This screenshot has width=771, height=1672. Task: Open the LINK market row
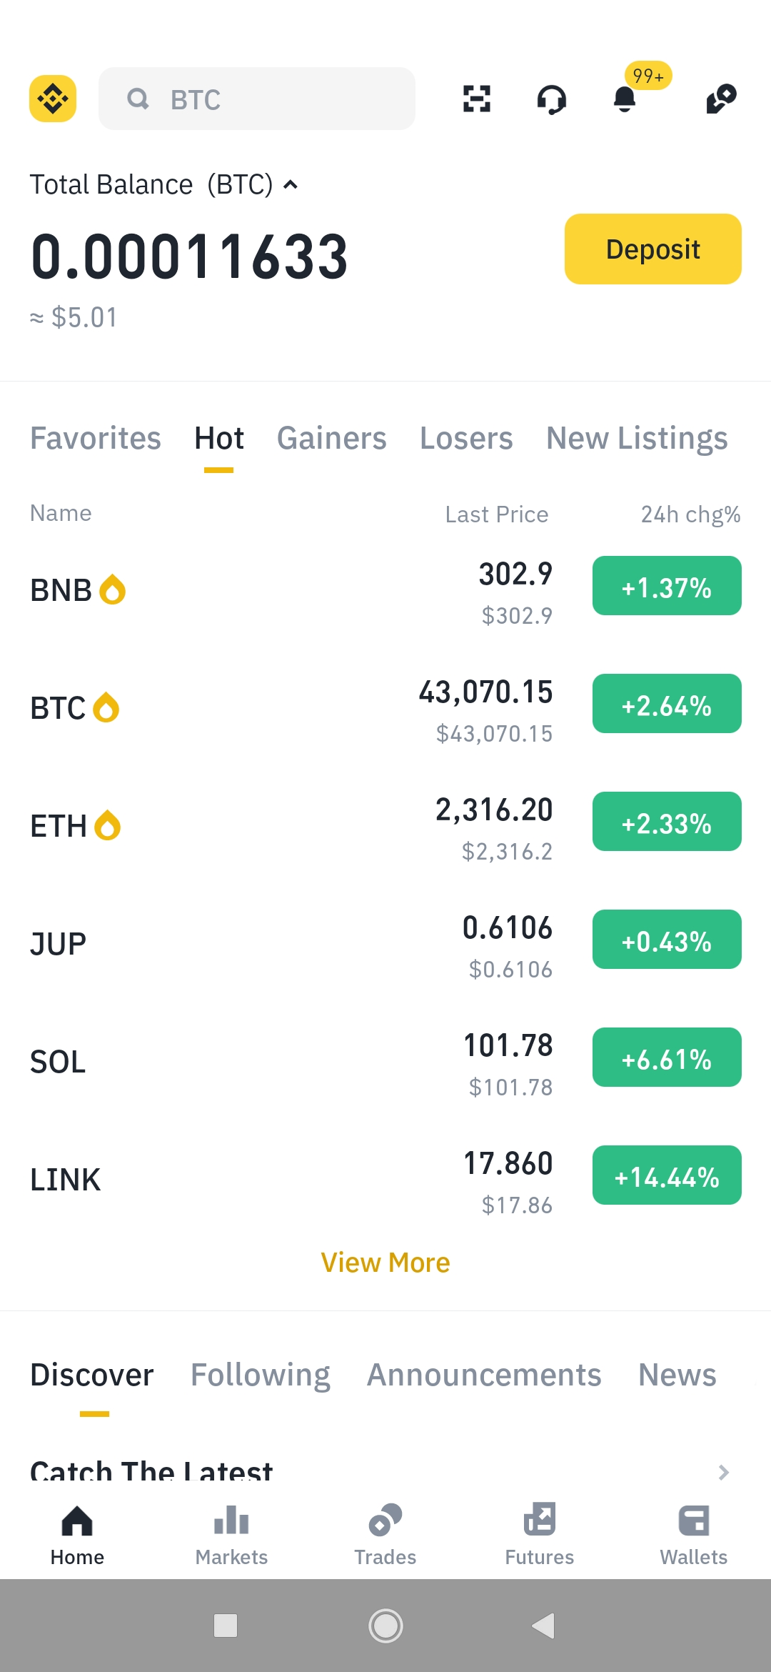[x=385, y=1180]
